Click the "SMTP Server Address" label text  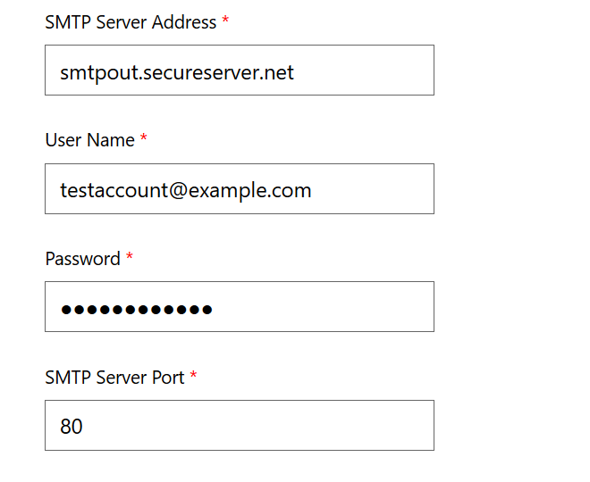(x=131, y=22)
